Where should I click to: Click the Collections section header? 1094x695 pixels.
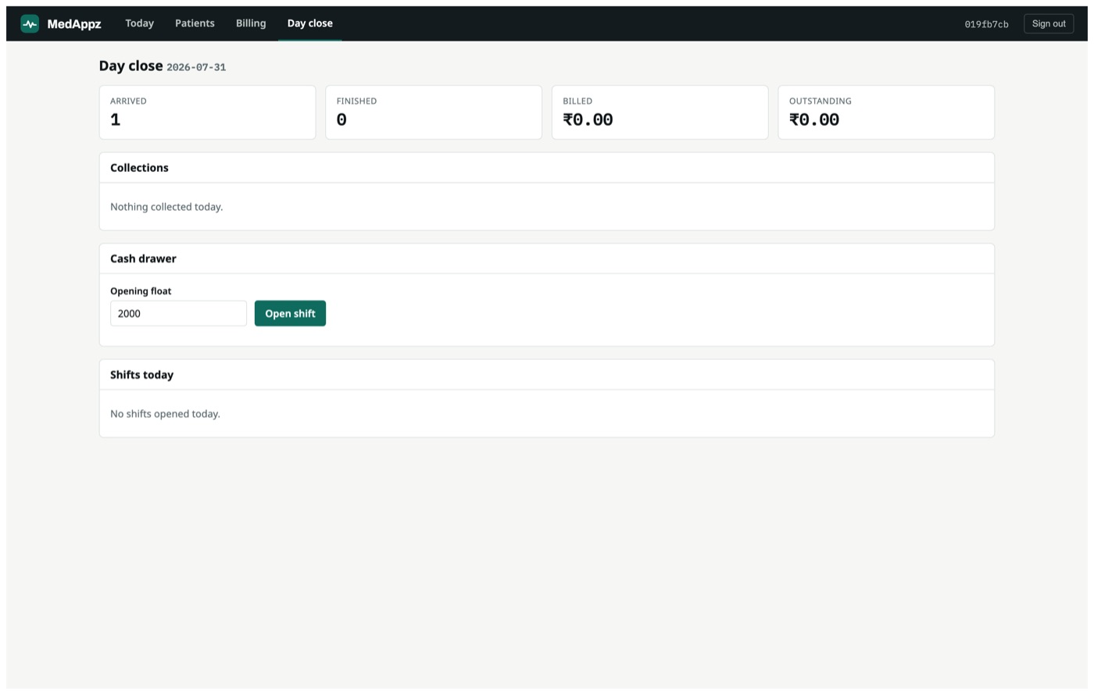coord(547,168)
